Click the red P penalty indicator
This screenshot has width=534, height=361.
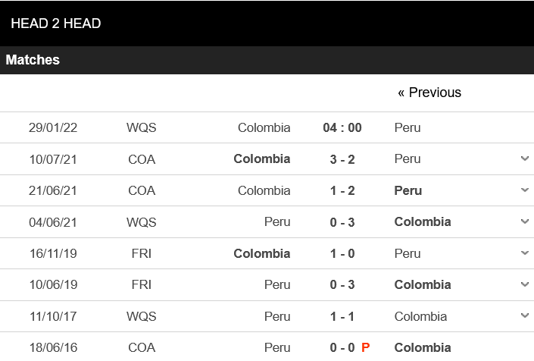coord(366,347)
